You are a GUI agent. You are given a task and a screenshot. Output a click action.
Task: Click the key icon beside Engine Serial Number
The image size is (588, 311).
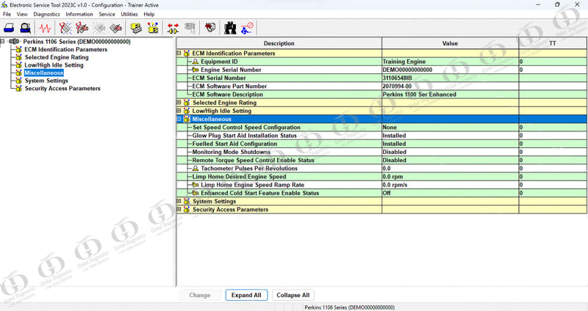[x=196, y=70]
